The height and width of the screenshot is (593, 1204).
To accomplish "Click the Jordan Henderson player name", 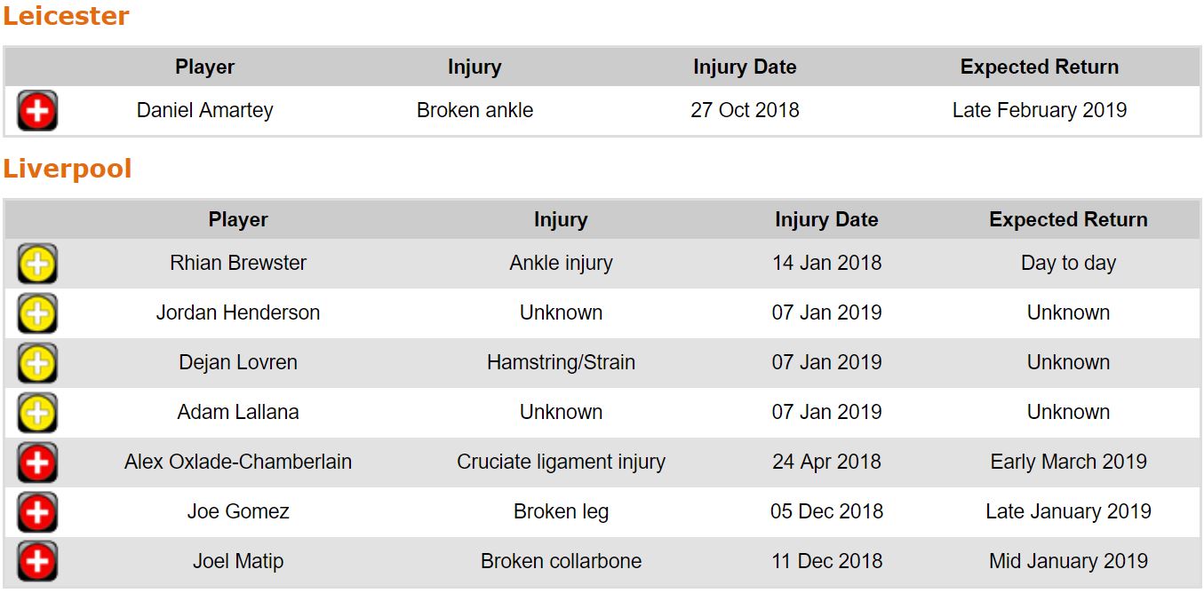I will click(x=238, y=313).
